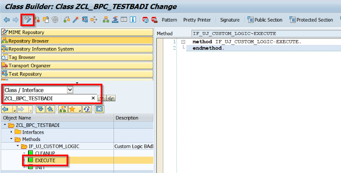Screen dimensions: 341x173
Task: Click Set/Delete External Breakpoint icon
Action: point(154,20)
